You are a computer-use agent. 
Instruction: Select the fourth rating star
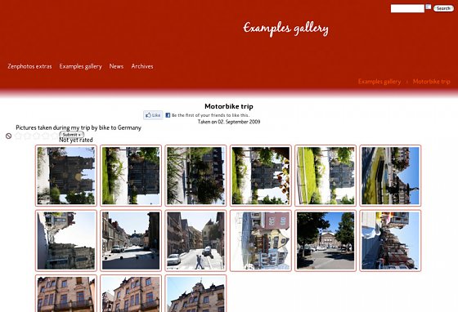(45, 136)
